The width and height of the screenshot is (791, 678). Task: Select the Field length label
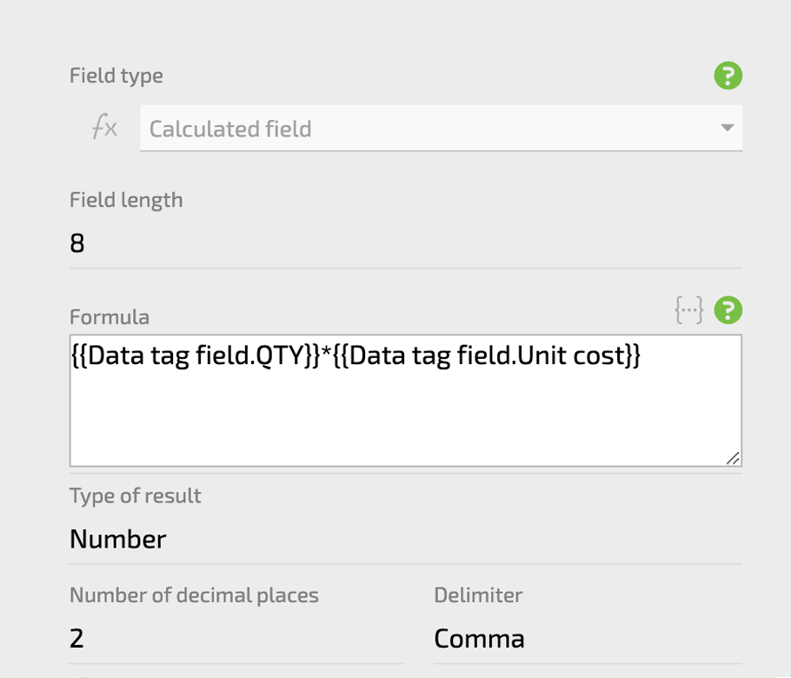(x=126, y=200)
